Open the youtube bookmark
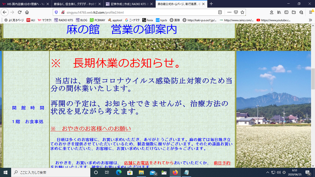This screenshot has width=315, height=177. click(273, 20)
